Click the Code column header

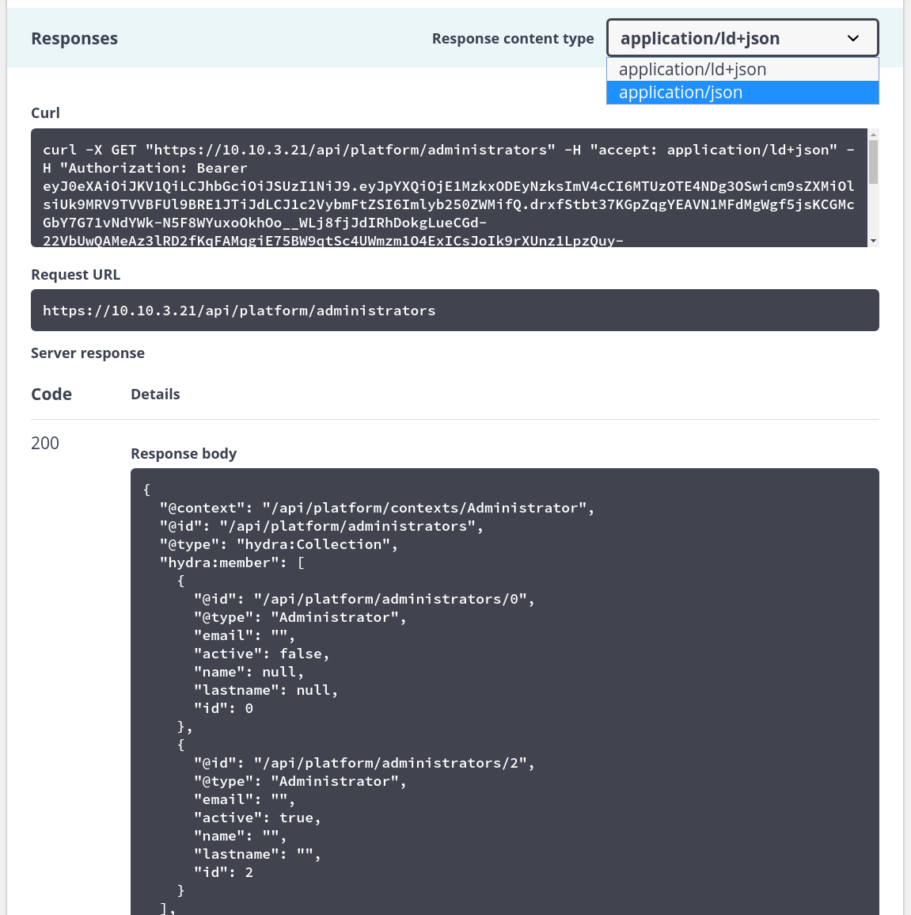[51, 394]
